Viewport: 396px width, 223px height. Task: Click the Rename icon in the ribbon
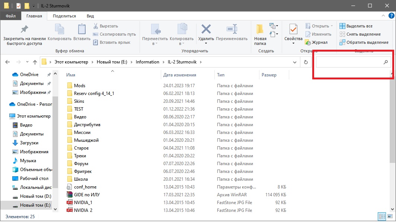tap(231, 29)
